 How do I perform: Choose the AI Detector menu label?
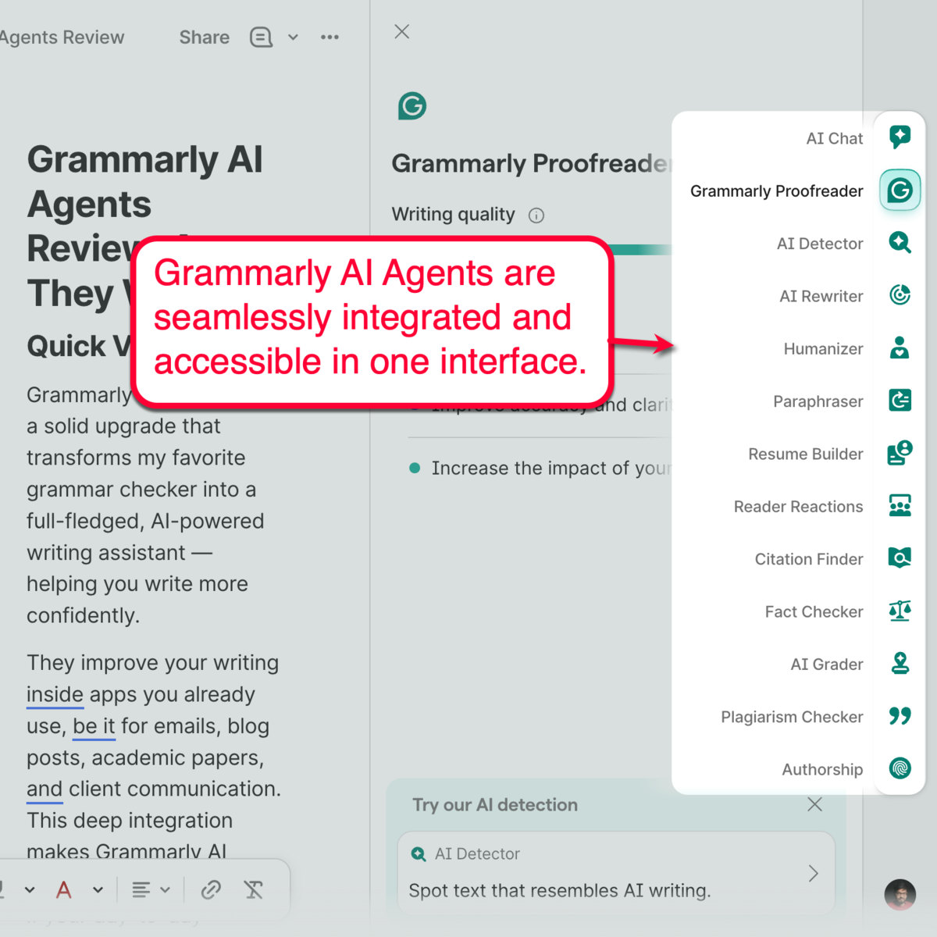pyautogui.click(x=819, y=244)
